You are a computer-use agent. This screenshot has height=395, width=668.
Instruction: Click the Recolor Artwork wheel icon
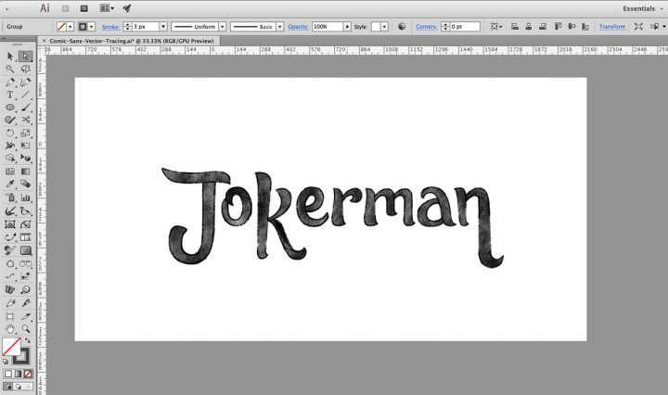pos(402,27)
